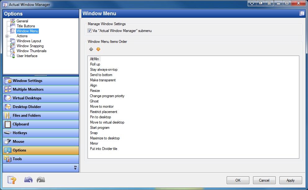Select General in the options tree
Screen dimensions: 308x190
[22, 21]
